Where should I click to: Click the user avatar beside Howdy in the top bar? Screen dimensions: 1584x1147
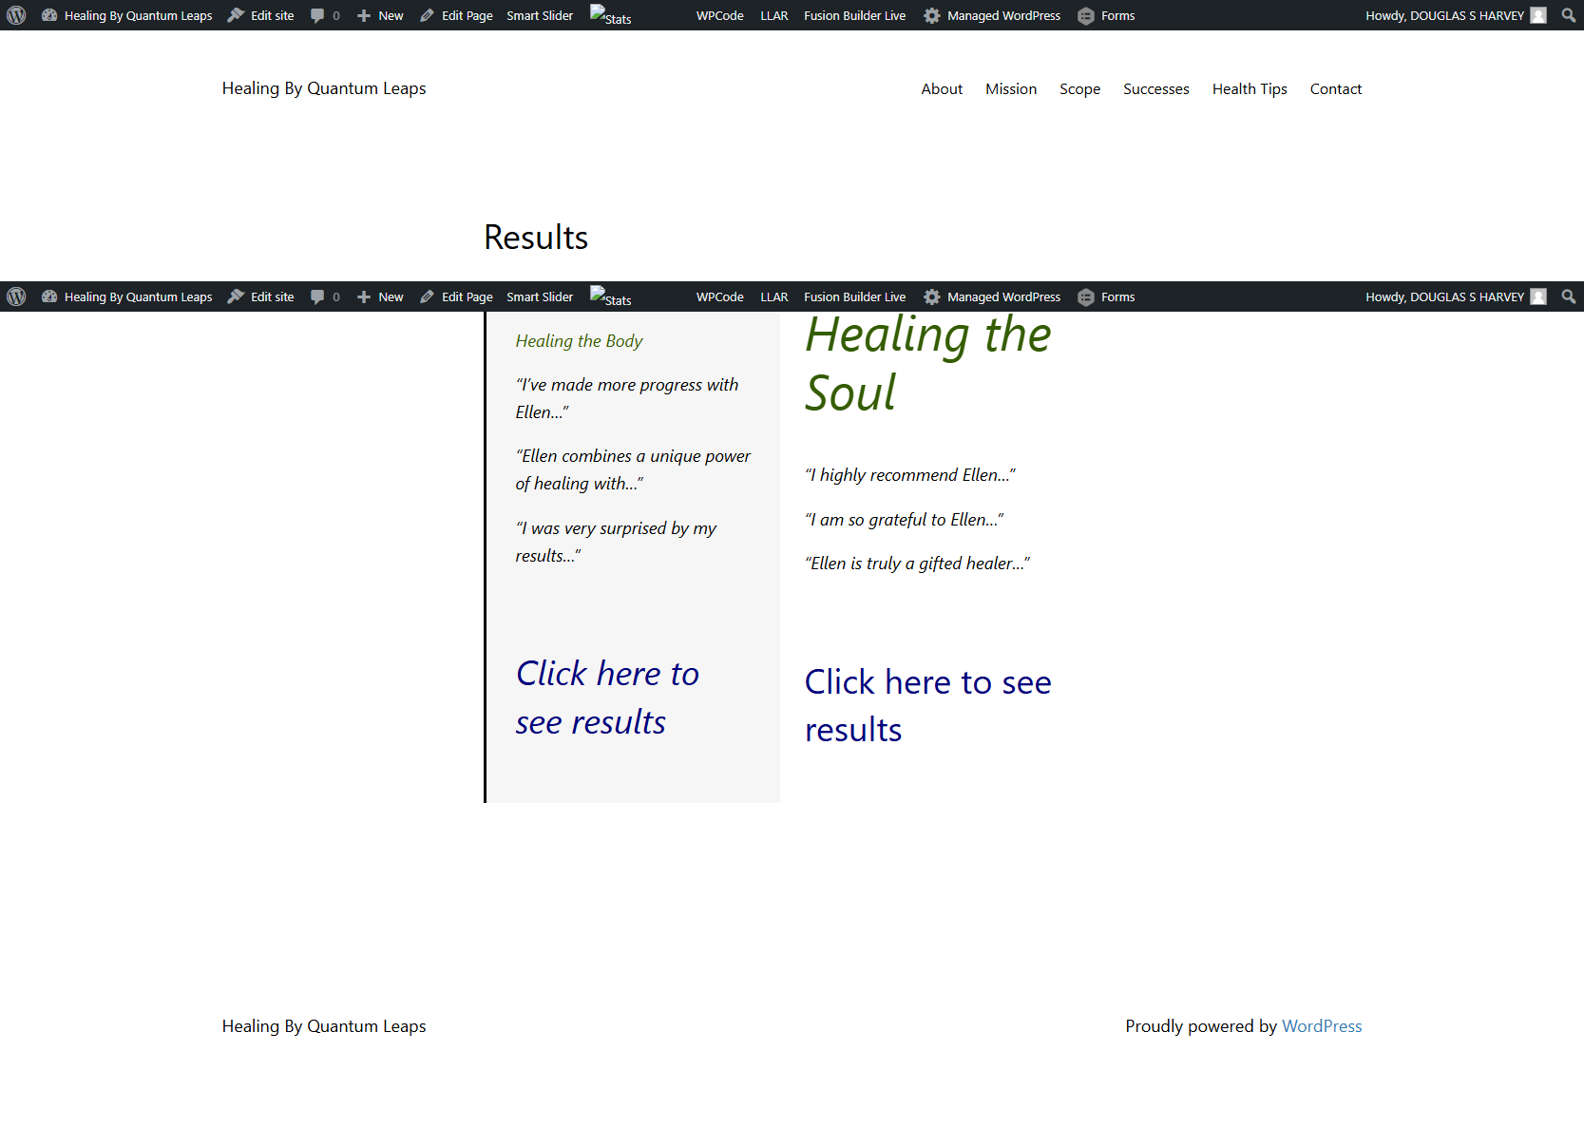(1538, 15)
